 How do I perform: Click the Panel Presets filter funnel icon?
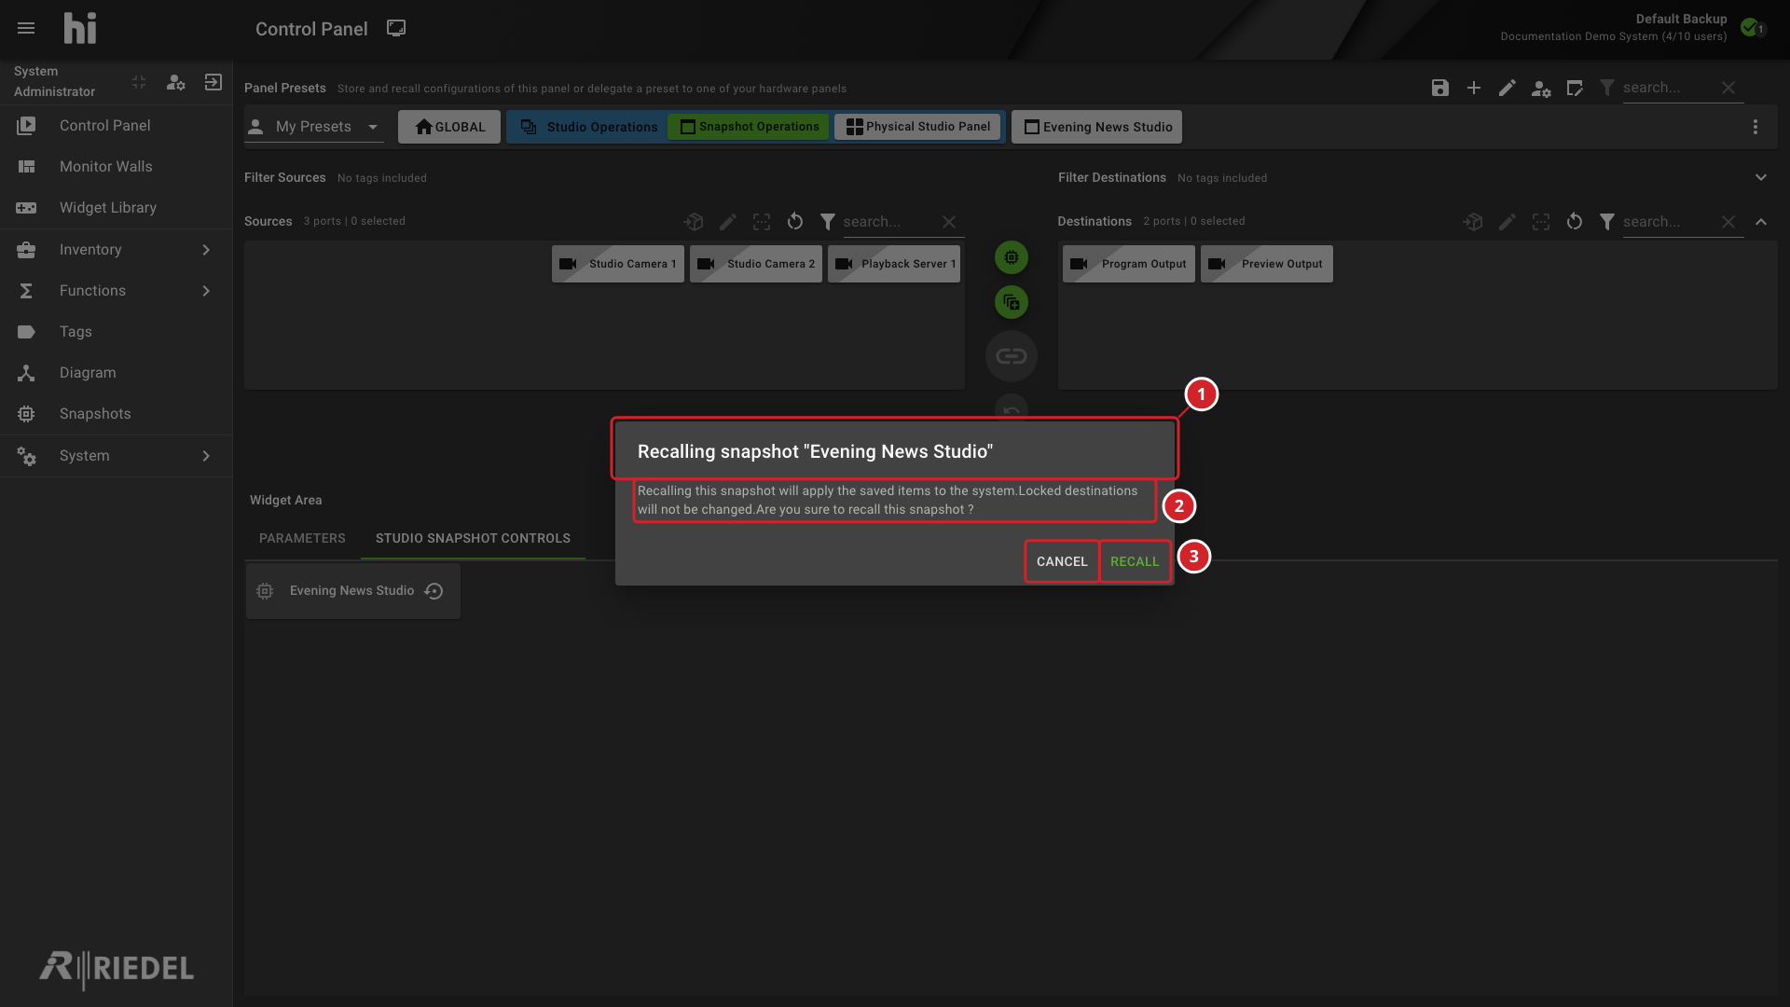(1607, 88)
